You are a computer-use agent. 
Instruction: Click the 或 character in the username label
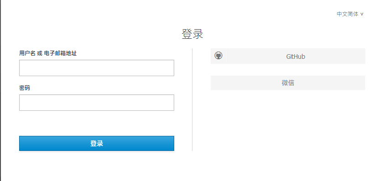40,53
